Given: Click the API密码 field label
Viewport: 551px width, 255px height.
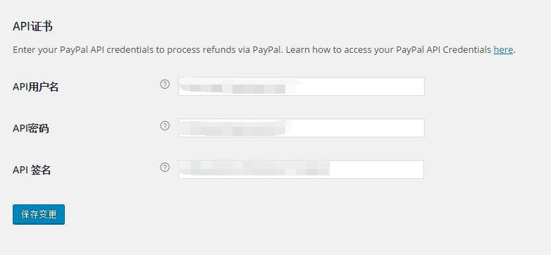Looking at the screenshot, I should coord(31,128).
